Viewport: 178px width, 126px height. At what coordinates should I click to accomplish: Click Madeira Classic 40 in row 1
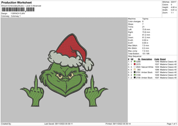point(168,62)
